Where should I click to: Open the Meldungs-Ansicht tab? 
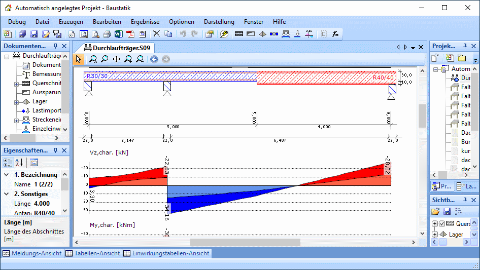(x=32, y=253)
